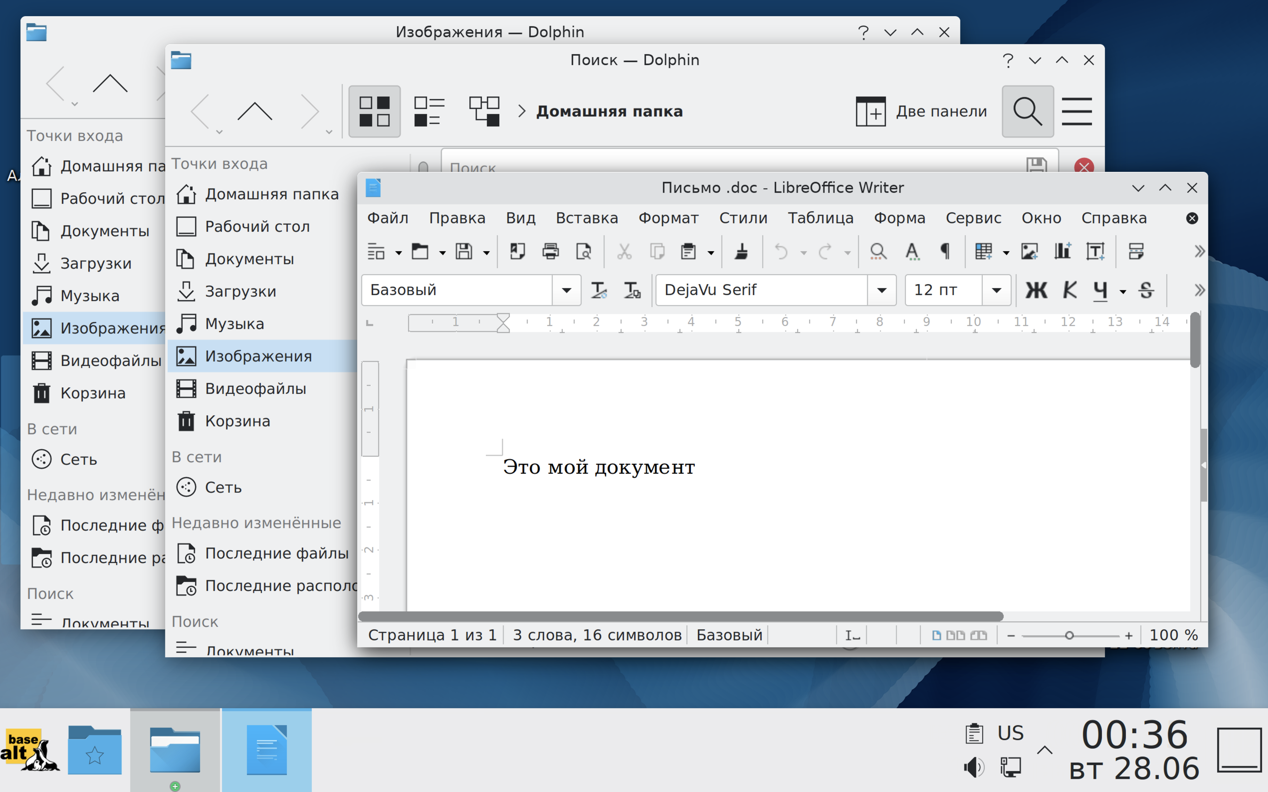Viewport: 1268px width, 792px height.
Task: Open Find and Replace magnifier in Writer
Action: tap(878, 252)
